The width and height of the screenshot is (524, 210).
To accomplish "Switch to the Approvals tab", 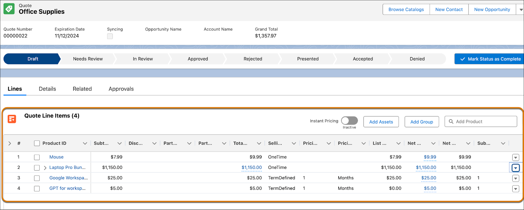I will pos(121,89).
